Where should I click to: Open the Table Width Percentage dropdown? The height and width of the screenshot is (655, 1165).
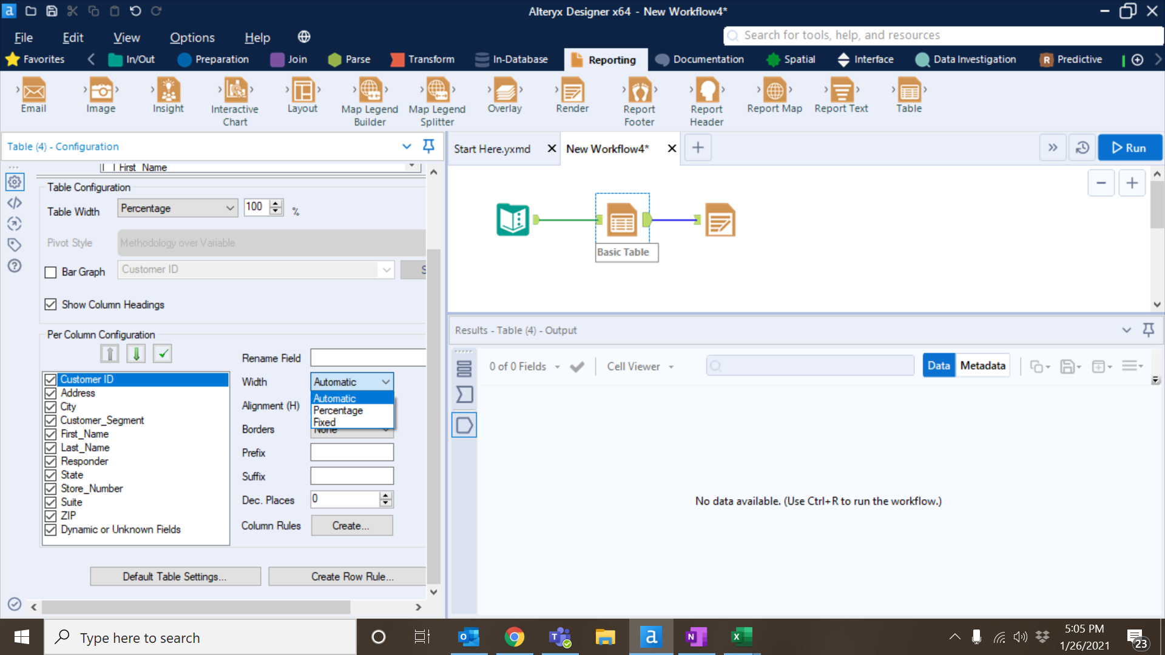point(177,208)
